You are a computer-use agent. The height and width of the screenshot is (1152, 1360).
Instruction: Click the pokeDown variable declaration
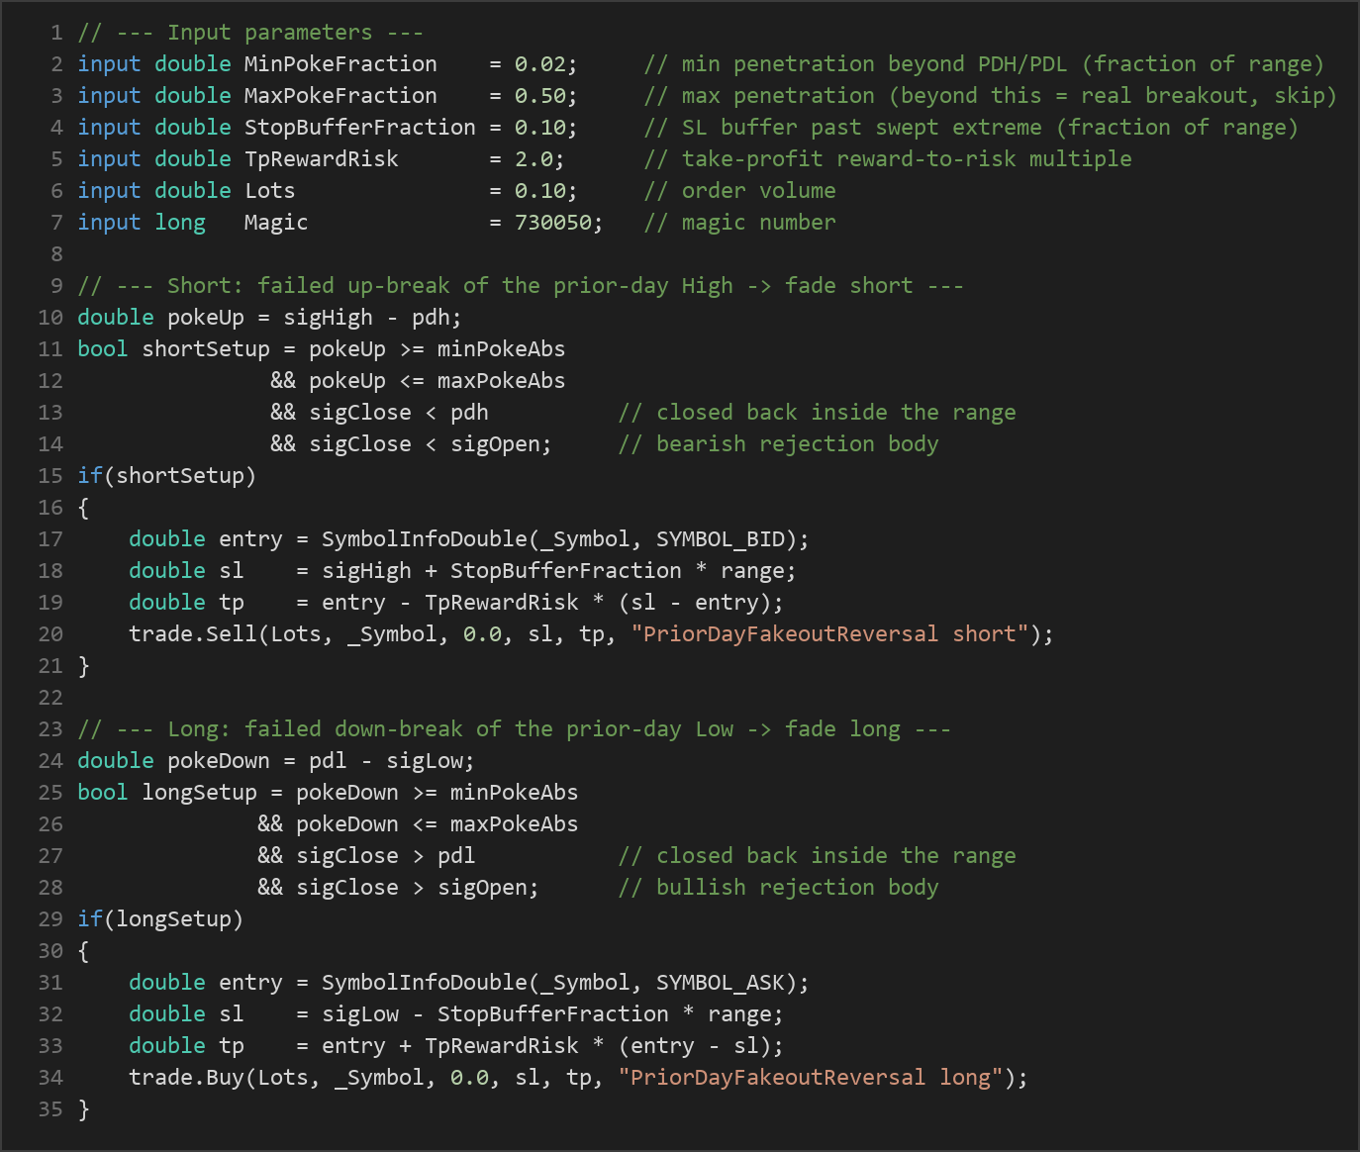pyautogui.click(x=276, y=761)
